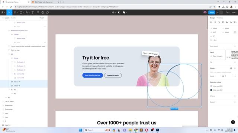Toggle the Dev Mode switch
Screen dimensions: 238x133
pyautogui.click(x=220, y=13)
